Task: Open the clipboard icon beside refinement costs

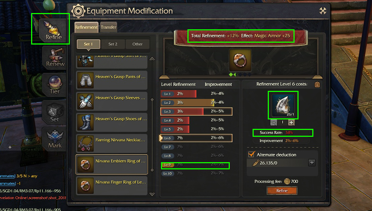Action: point(317,84)
